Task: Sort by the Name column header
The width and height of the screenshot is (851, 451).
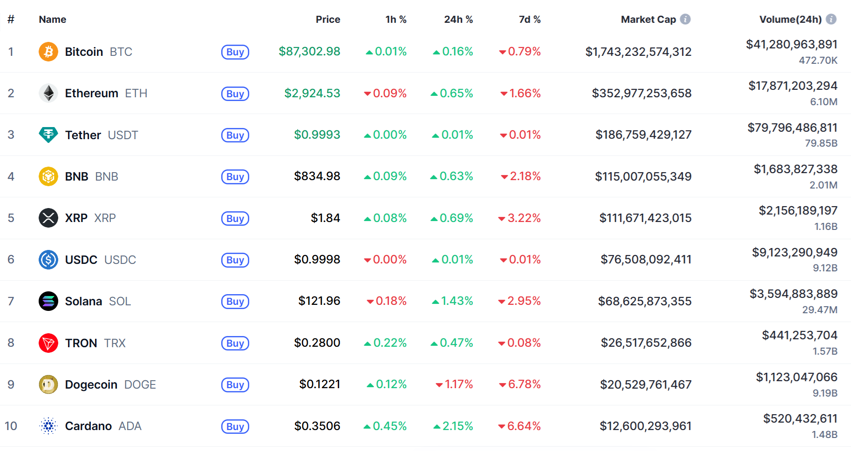Action: point(53,20)
